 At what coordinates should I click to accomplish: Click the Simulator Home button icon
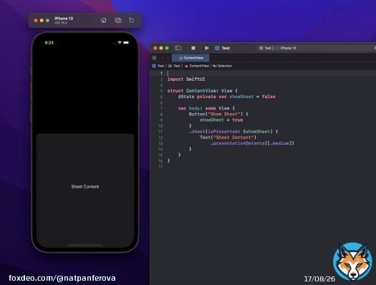(x=104, y=20)
